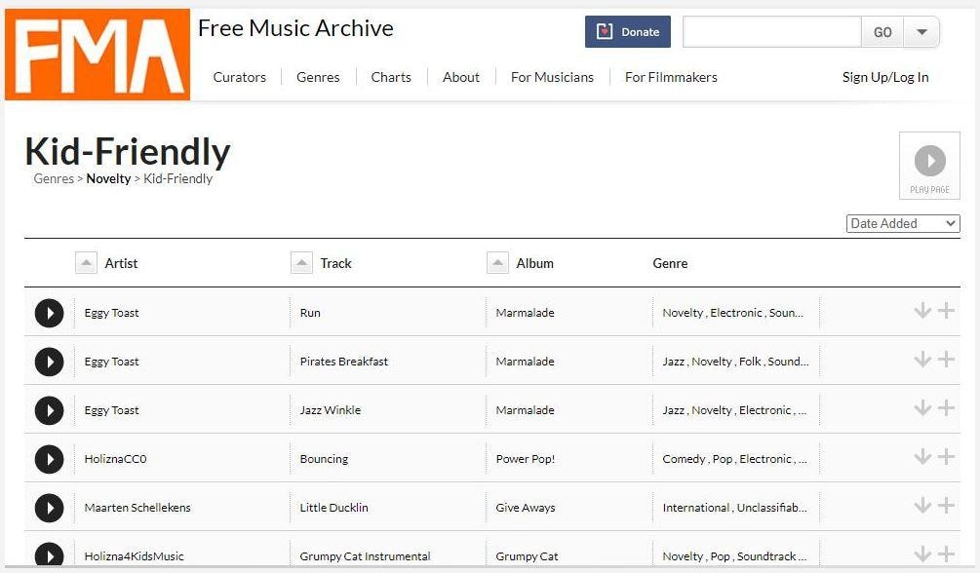The width and height of the screenshot is (980, 573).
Task: Play the track Run by Eggy Toast
Action: [x=49, y=313]
